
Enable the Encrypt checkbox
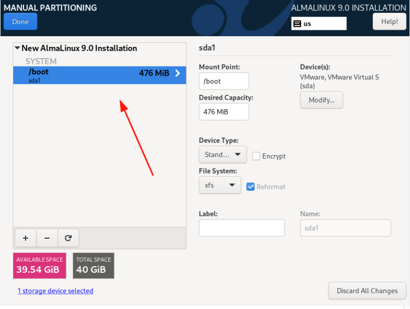(256, 156)
